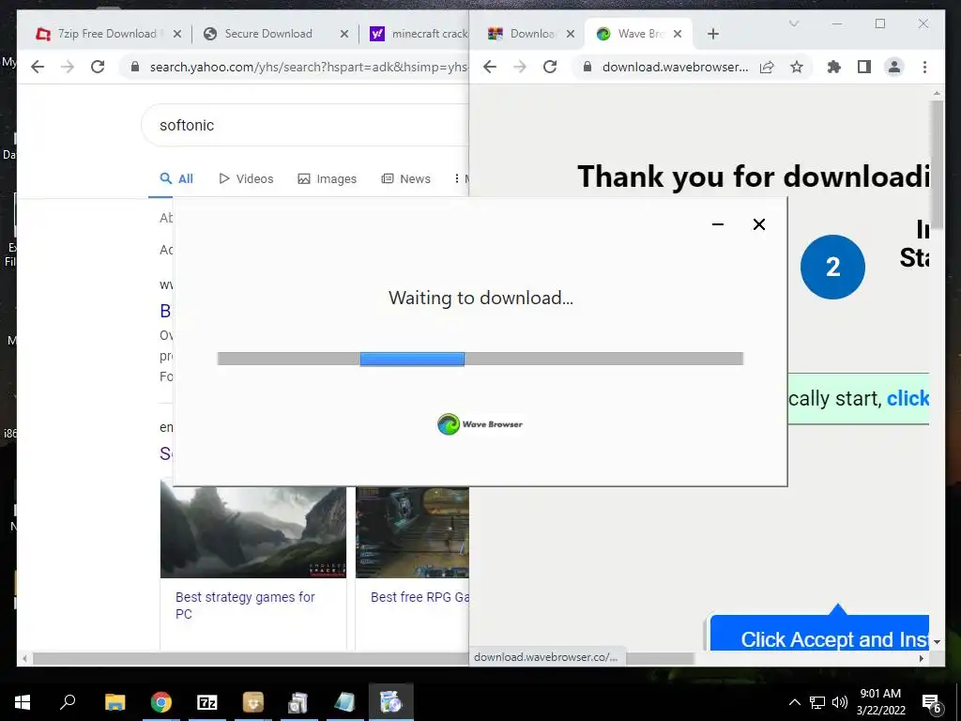Close the WinRAR Download tab
Screen dimensions: 961x721
tap(571, 34)
